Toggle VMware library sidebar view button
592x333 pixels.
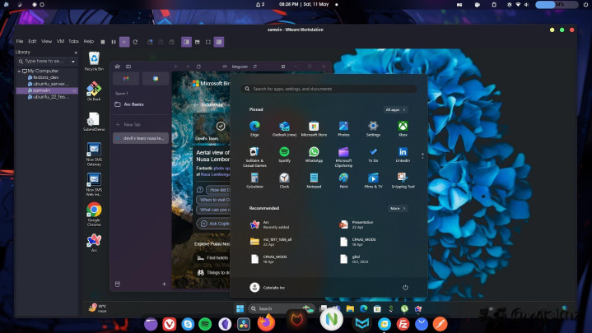186,41
